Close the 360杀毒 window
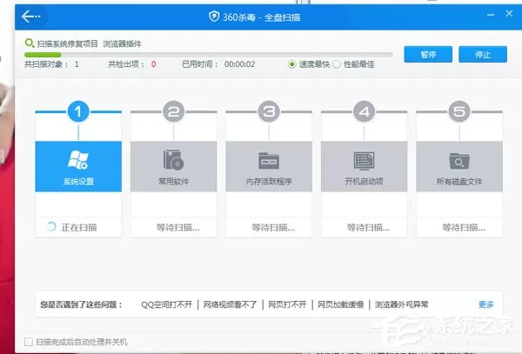This screenshot has height=354, width=522. coord(509,14)
